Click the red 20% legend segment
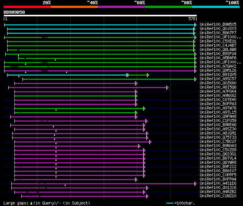The height and width of the screenshot is (206, 243). coord(27,7)
